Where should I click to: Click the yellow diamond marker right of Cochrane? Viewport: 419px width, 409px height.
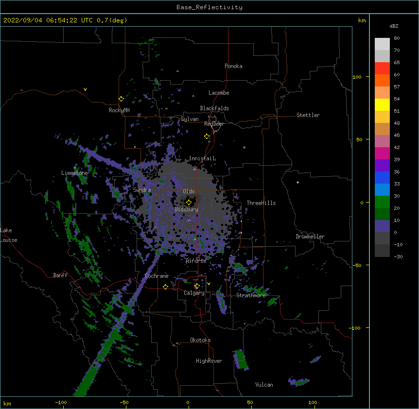point(165,287)
